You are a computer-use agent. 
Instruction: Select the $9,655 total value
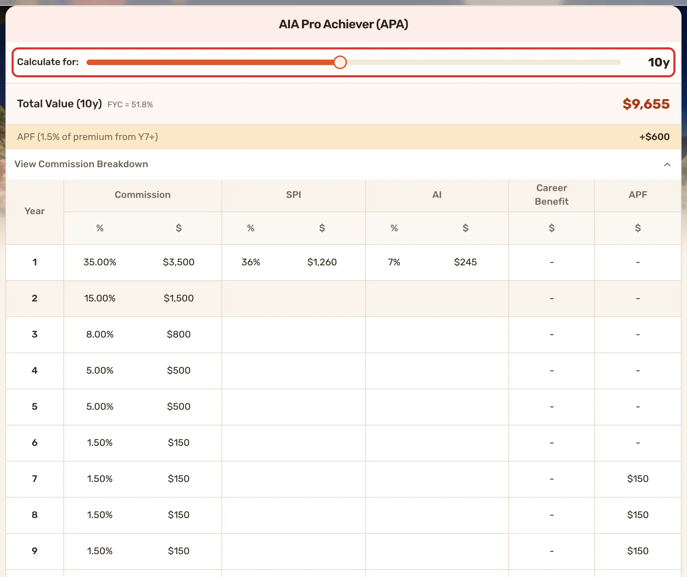pos(646,104)
